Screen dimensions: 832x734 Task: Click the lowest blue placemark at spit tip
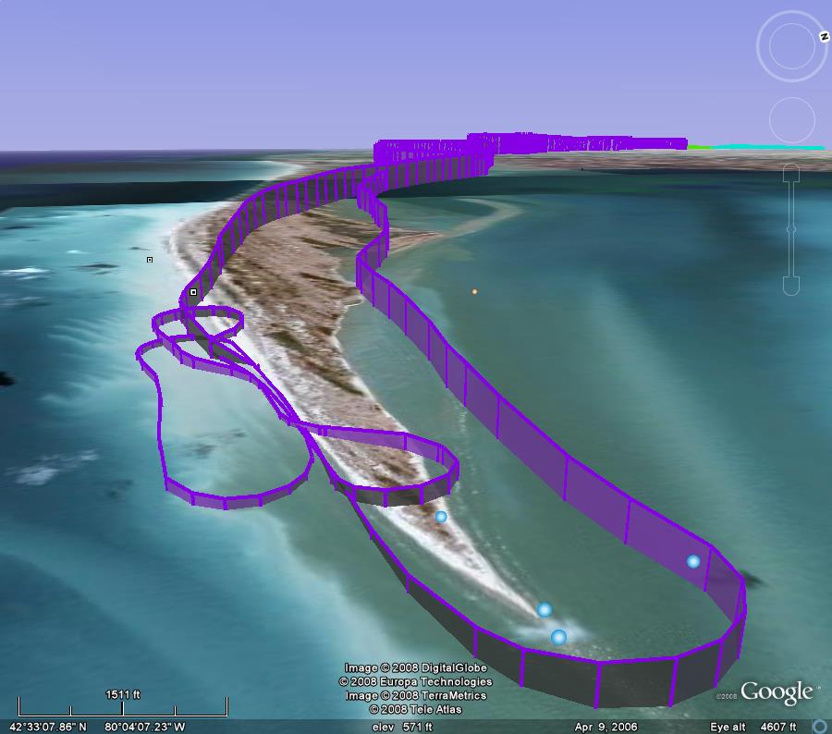click(x=558, y=637)
